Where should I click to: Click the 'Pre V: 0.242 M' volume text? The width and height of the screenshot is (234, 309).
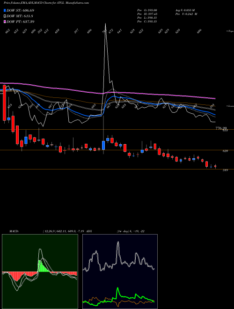(186, 14)
